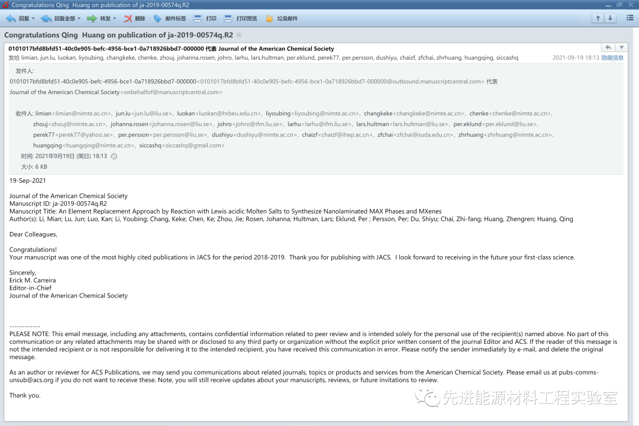Open the list menu icon in toolbar
Viewport: 639px width, 426px height.
pos(630,18)
